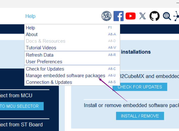Click the 'ject from ST Board' label

21,124
